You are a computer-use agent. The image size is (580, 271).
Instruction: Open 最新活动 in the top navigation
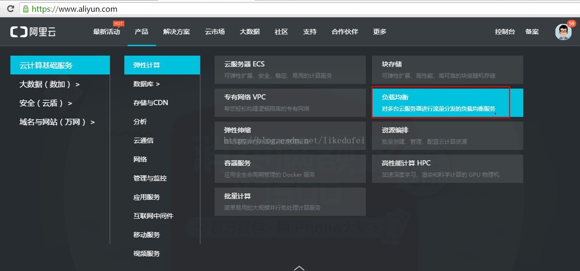point(106,32)
